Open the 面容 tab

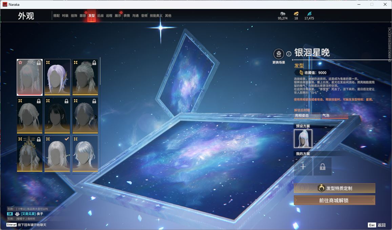[83, 16]
